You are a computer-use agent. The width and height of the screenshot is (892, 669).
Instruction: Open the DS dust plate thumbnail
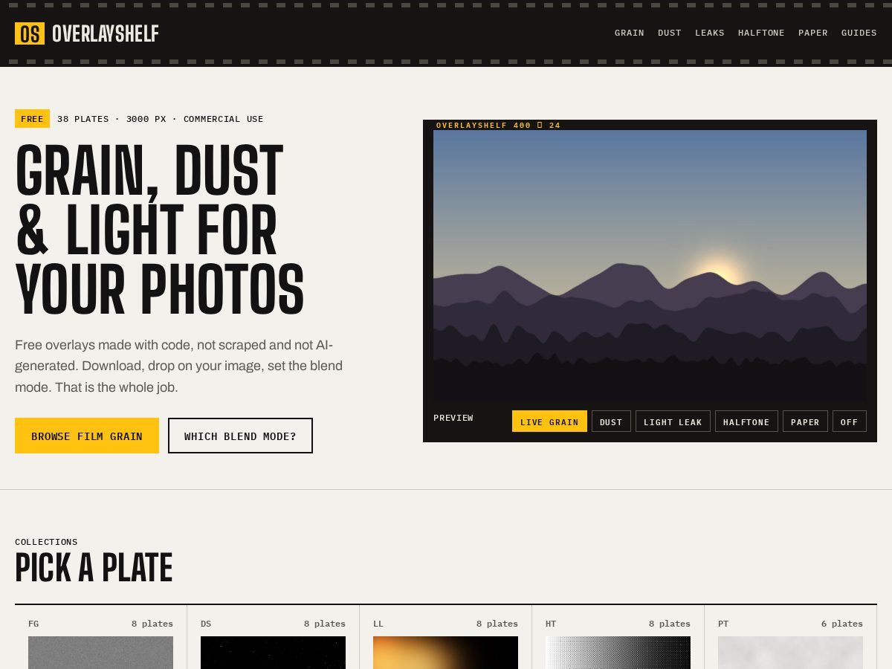coord(273,653)
